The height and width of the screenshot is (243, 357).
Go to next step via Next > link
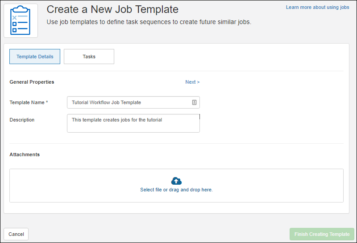point(192,82)
